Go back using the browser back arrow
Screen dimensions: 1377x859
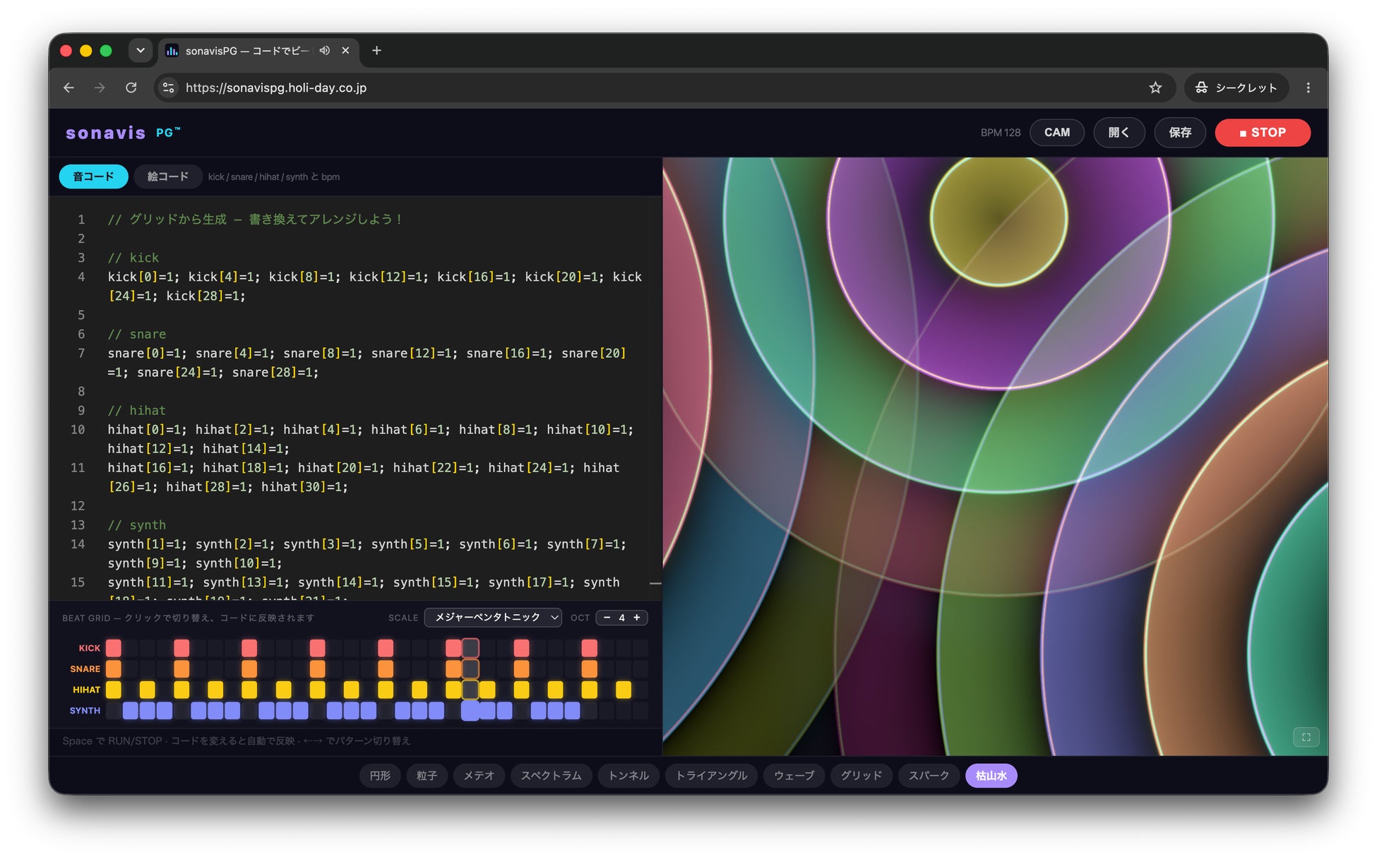[x=68, y=88]
